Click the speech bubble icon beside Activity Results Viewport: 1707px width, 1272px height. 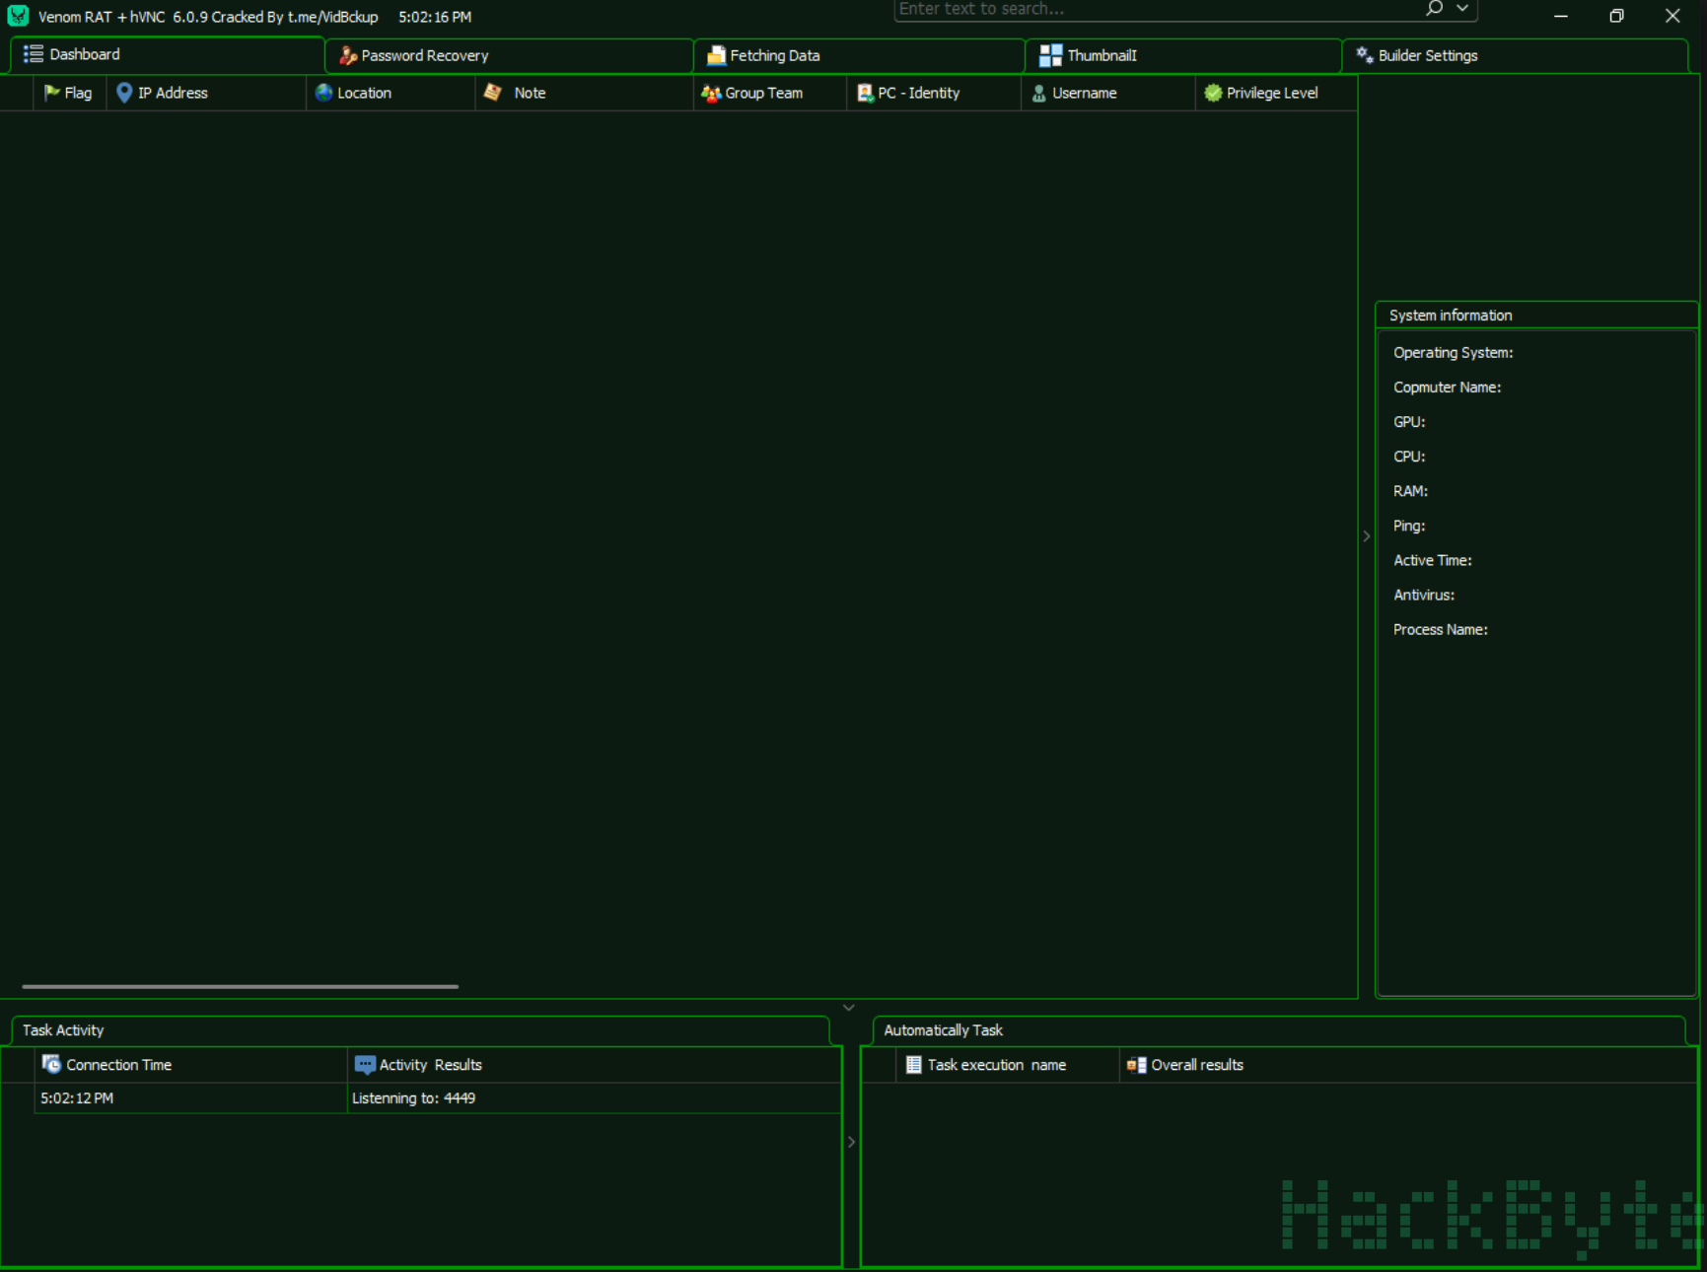click(x=365, y=1065)
